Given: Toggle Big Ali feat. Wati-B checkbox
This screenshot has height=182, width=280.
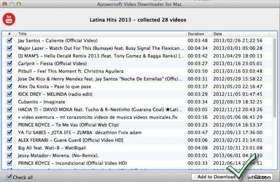Looking at the screenshot, I should 9,148.
